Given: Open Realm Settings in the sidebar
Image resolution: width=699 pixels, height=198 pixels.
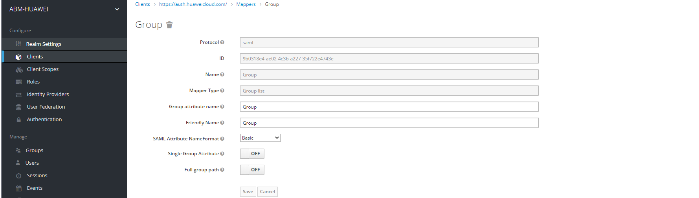Looking at the screenshot, I should pyautogui.click(x=44, y=44).
